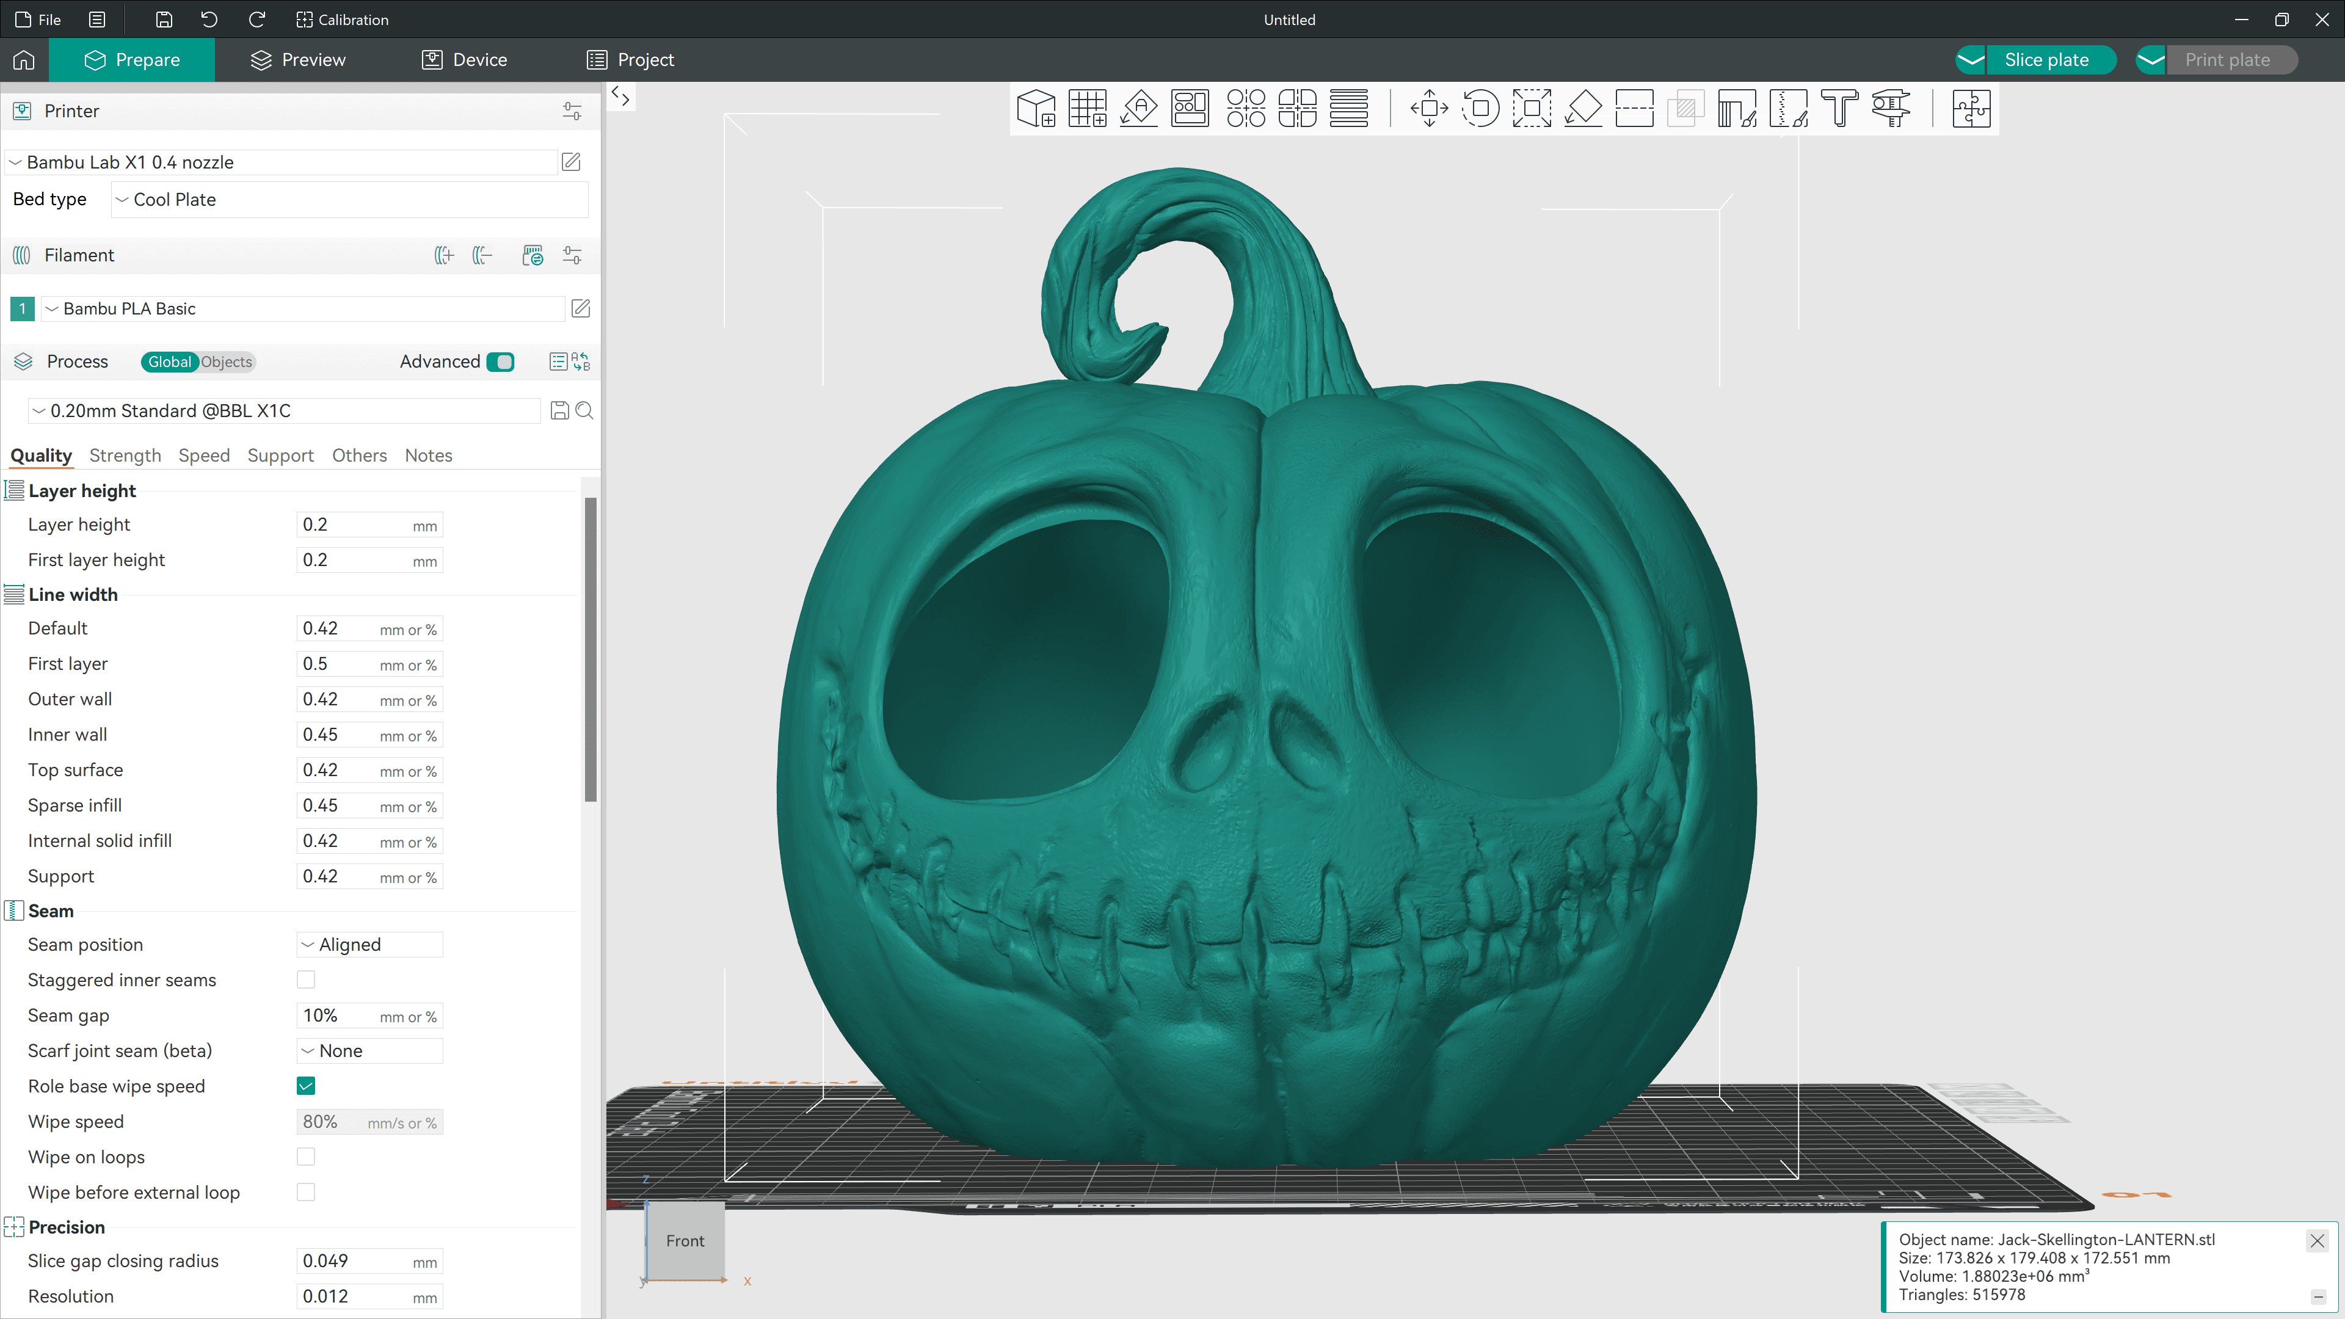Image resolution: width=2345 pixels, height=1319 pixels.
Task: Click the Save project icon
Action: point(164,19)
